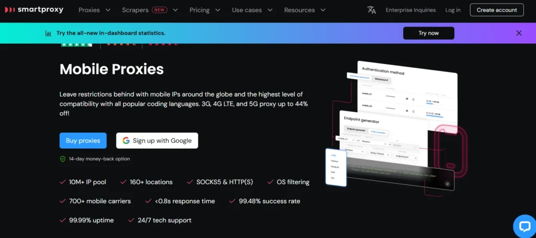The height and width of the screenshot is (238, 536).
Task: Expand the Resources menu chevron
Action: [322, 10]
